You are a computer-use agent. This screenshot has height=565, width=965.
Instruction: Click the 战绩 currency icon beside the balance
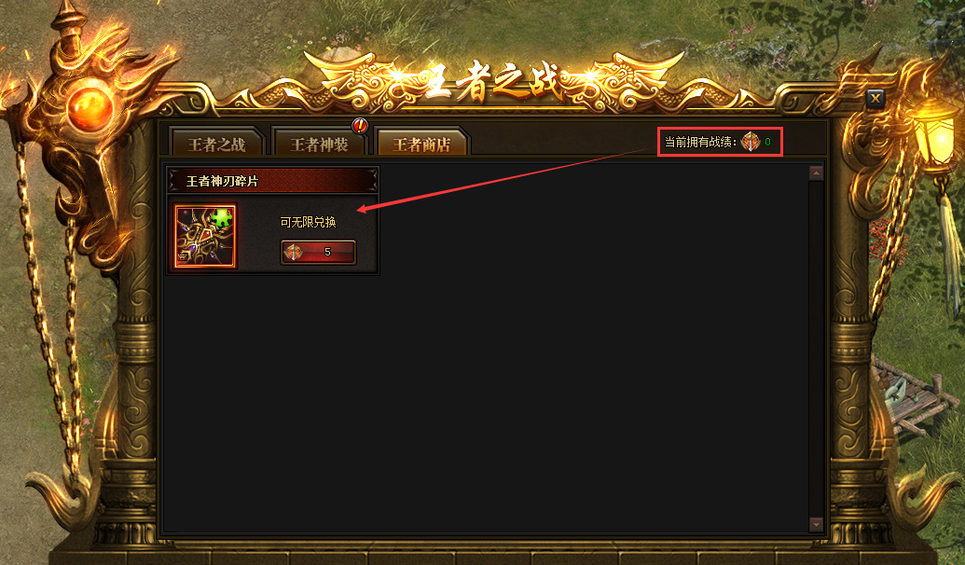(751, 142)
